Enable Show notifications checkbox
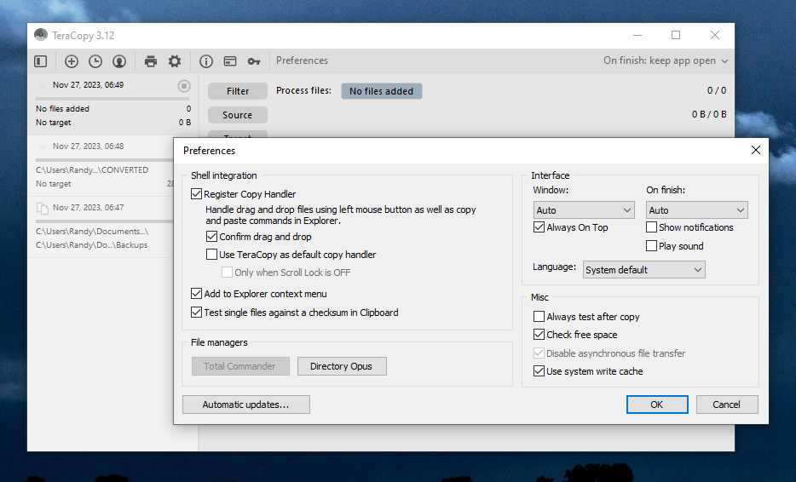This screenshot has width=796, height=482. click(x=651, y=227)
